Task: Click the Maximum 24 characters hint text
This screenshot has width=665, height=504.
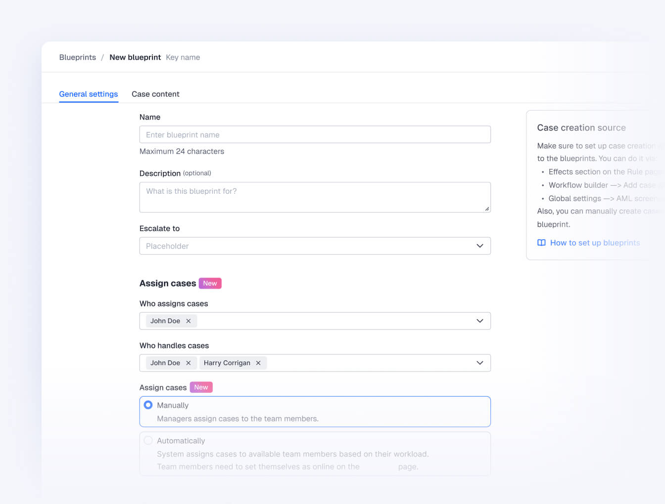Action: pyautogui.click(x=182, y=151)
